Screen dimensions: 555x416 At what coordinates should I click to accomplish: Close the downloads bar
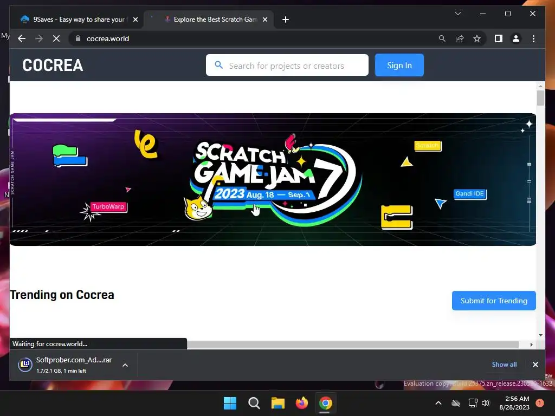point(535,365)
